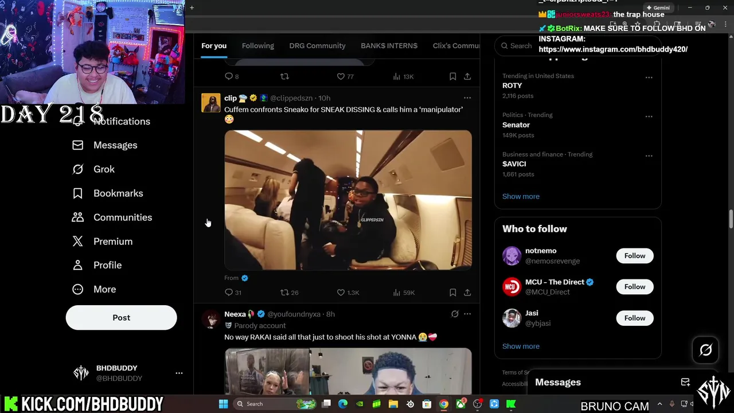Open Jasi's avatar in Who to follow
Screen dimensions: 734x413
pos(512,318)
